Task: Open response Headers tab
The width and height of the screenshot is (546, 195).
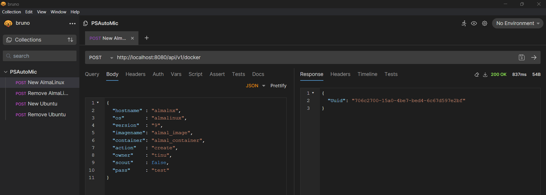Action: tap(340, 74)
